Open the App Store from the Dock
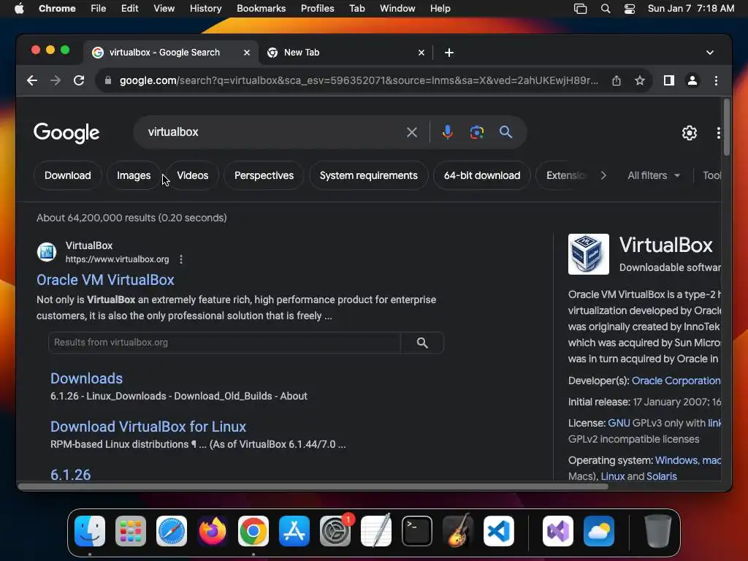Image resolution: width=748 pixels, height=561 pixels. tap(294, 531)
